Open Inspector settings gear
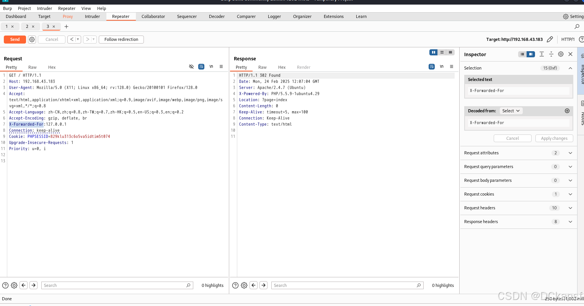 (561, 54)
